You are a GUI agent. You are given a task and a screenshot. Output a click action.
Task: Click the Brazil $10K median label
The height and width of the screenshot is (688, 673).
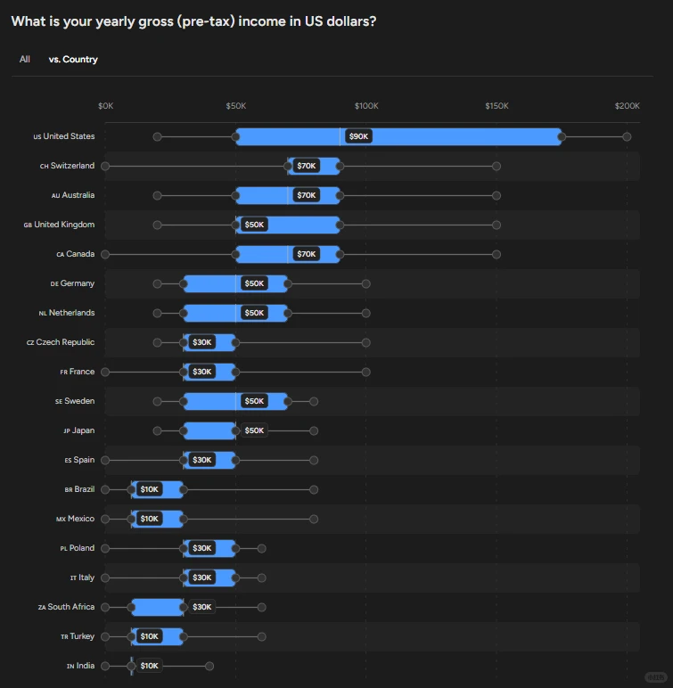[149, 489]
